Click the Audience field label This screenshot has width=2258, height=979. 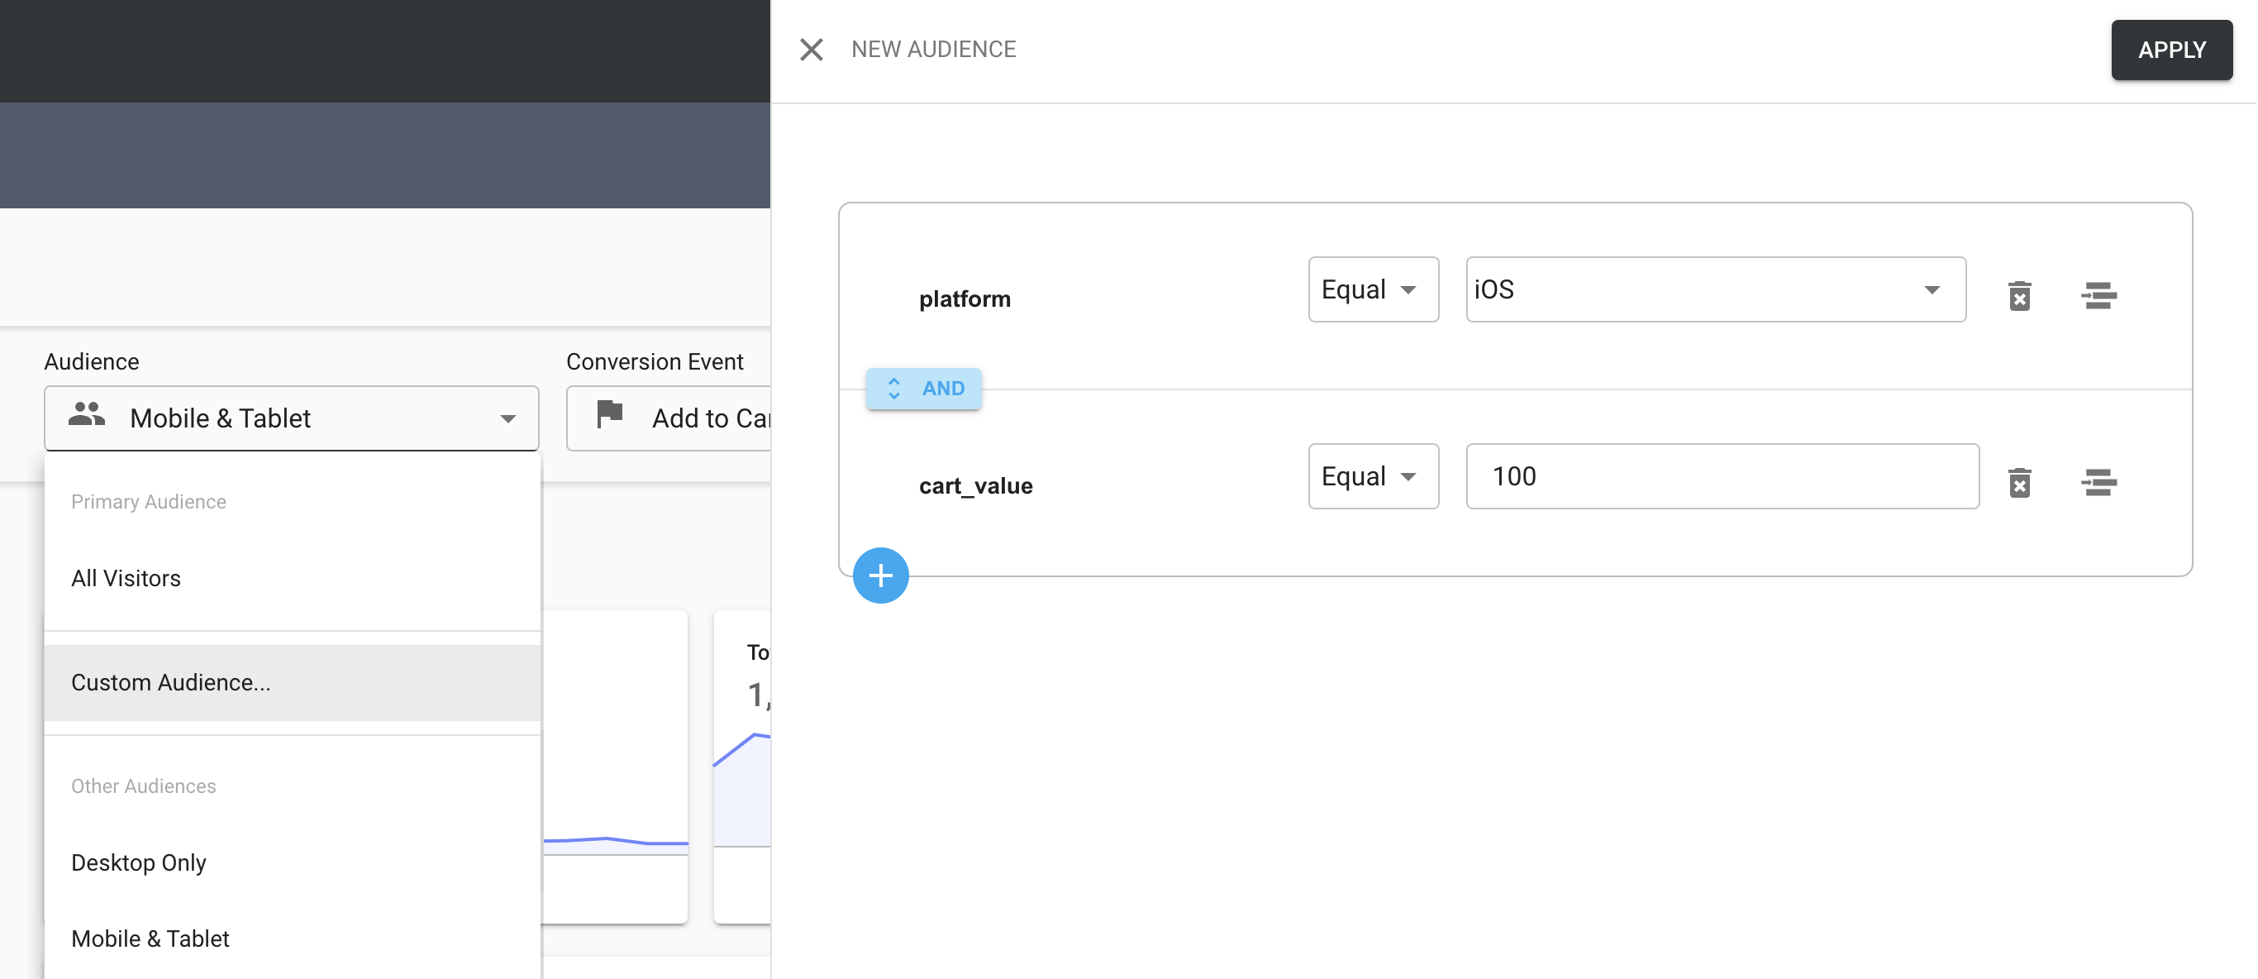[91, 361]
